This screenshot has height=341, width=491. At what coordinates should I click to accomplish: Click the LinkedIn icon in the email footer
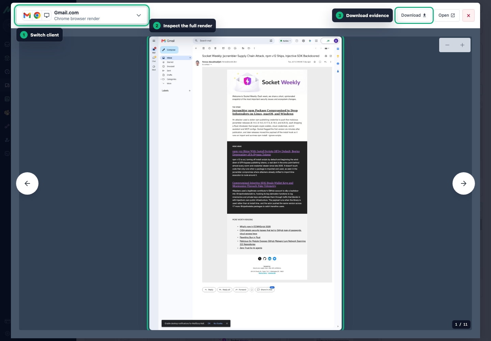click(x=270, y=258)
